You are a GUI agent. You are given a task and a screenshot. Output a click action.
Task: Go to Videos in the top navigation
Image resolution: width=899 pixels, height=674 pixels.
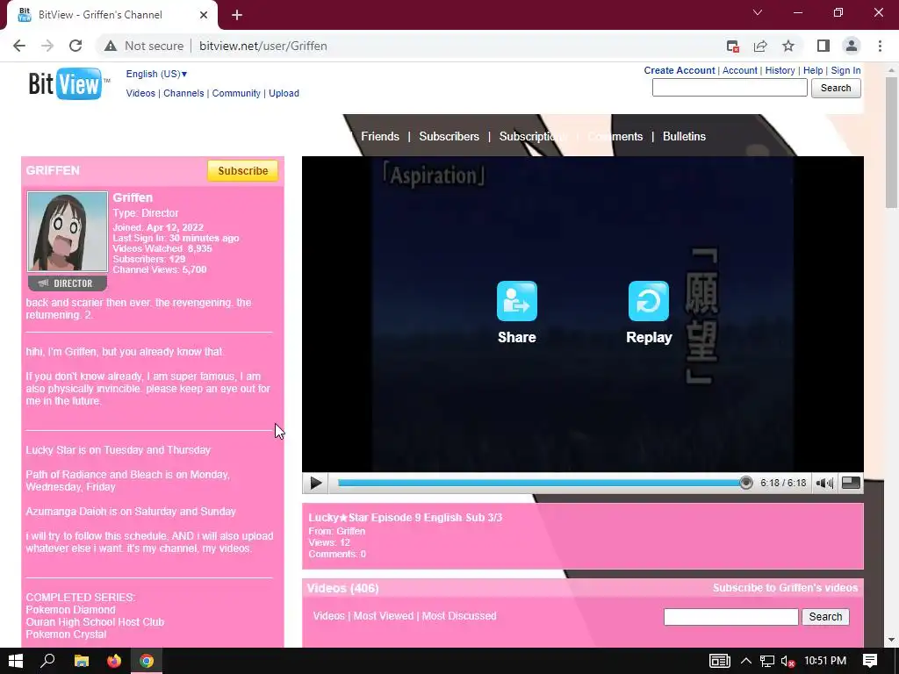pos(140,93)
